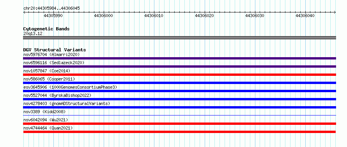
Task: Click ruler position label 44306040
Action: pos(305,16)
